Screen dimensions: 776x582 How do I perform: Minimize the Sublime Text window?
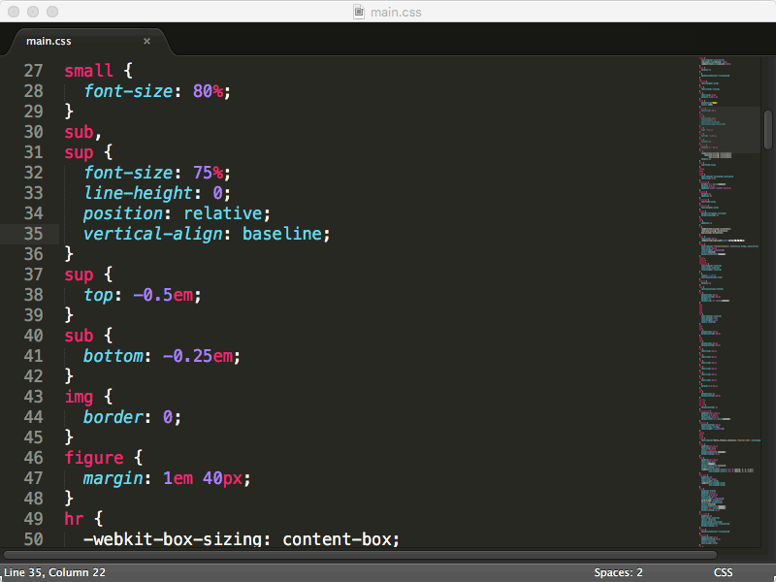pyautogui.click(x=33, y=12)
